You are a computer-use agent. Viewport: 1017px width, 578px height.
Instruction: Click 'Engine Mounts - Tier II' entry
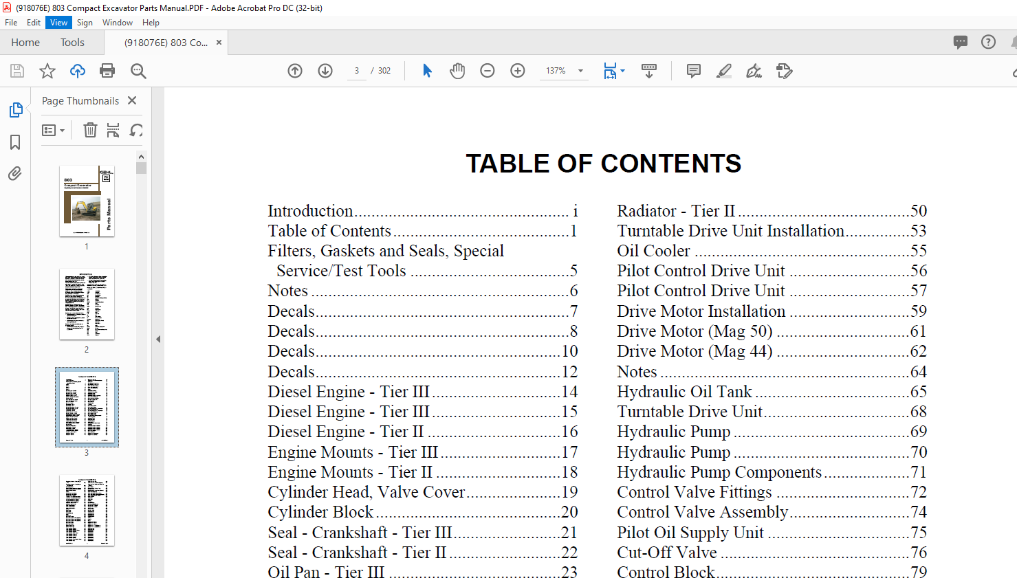423,472
